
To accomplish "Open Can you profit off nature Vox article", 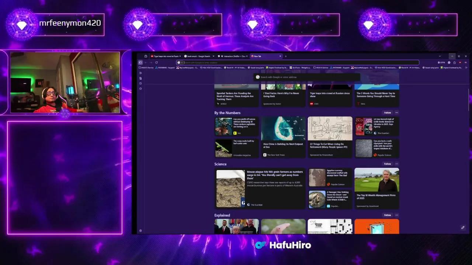I will pos(237,126).
